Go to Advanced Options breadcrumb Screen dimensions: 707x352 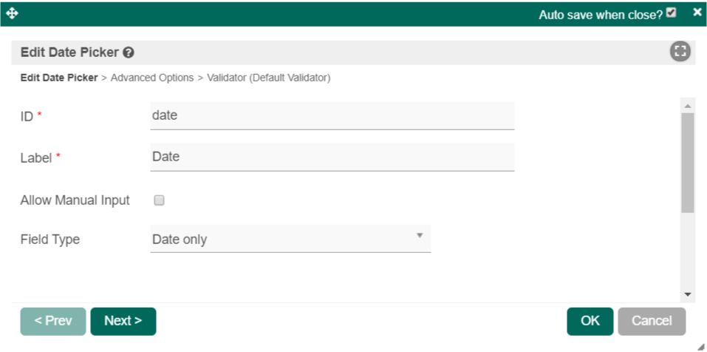click(x=151, y=78)
